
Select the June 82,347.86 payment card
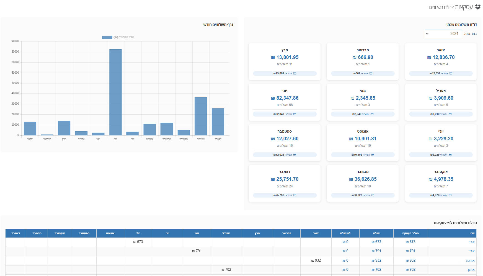click(x=285, y=102)
